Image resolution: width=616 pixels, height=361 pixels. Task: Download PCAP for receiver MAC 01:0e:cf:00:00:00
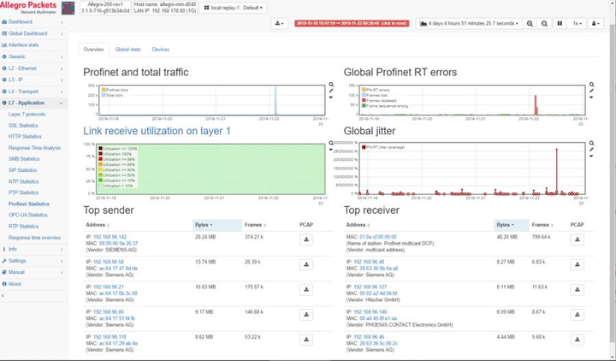click(577, 240)
